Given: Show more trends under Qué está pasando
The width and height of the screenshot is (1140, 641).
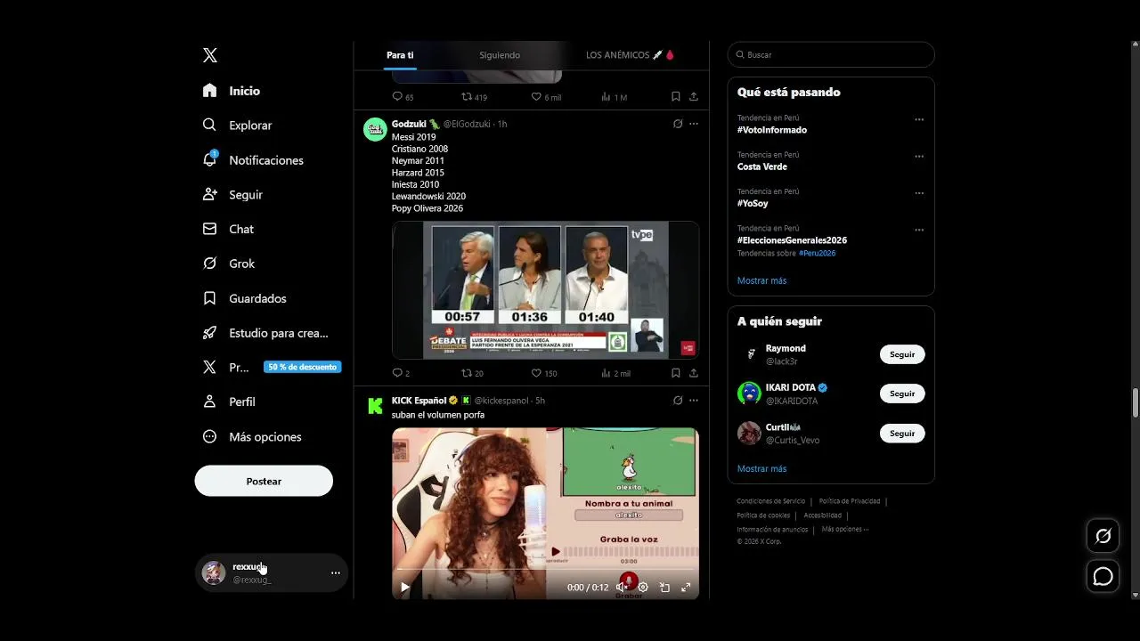Looking at the screenshot, I should [x=761, y=280].
